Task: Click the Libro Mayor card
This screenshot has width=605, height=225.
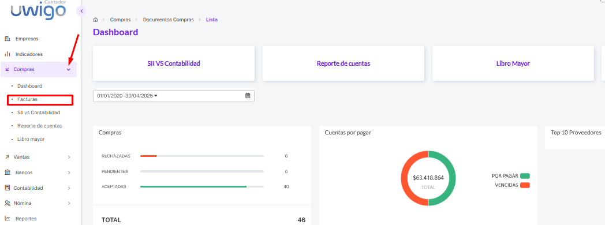Action: coord(513,63)
